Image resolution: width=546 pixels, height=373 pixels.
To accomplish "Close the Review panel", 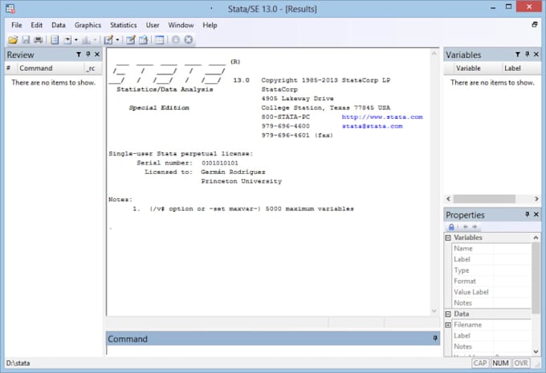I will click(97, 55).
